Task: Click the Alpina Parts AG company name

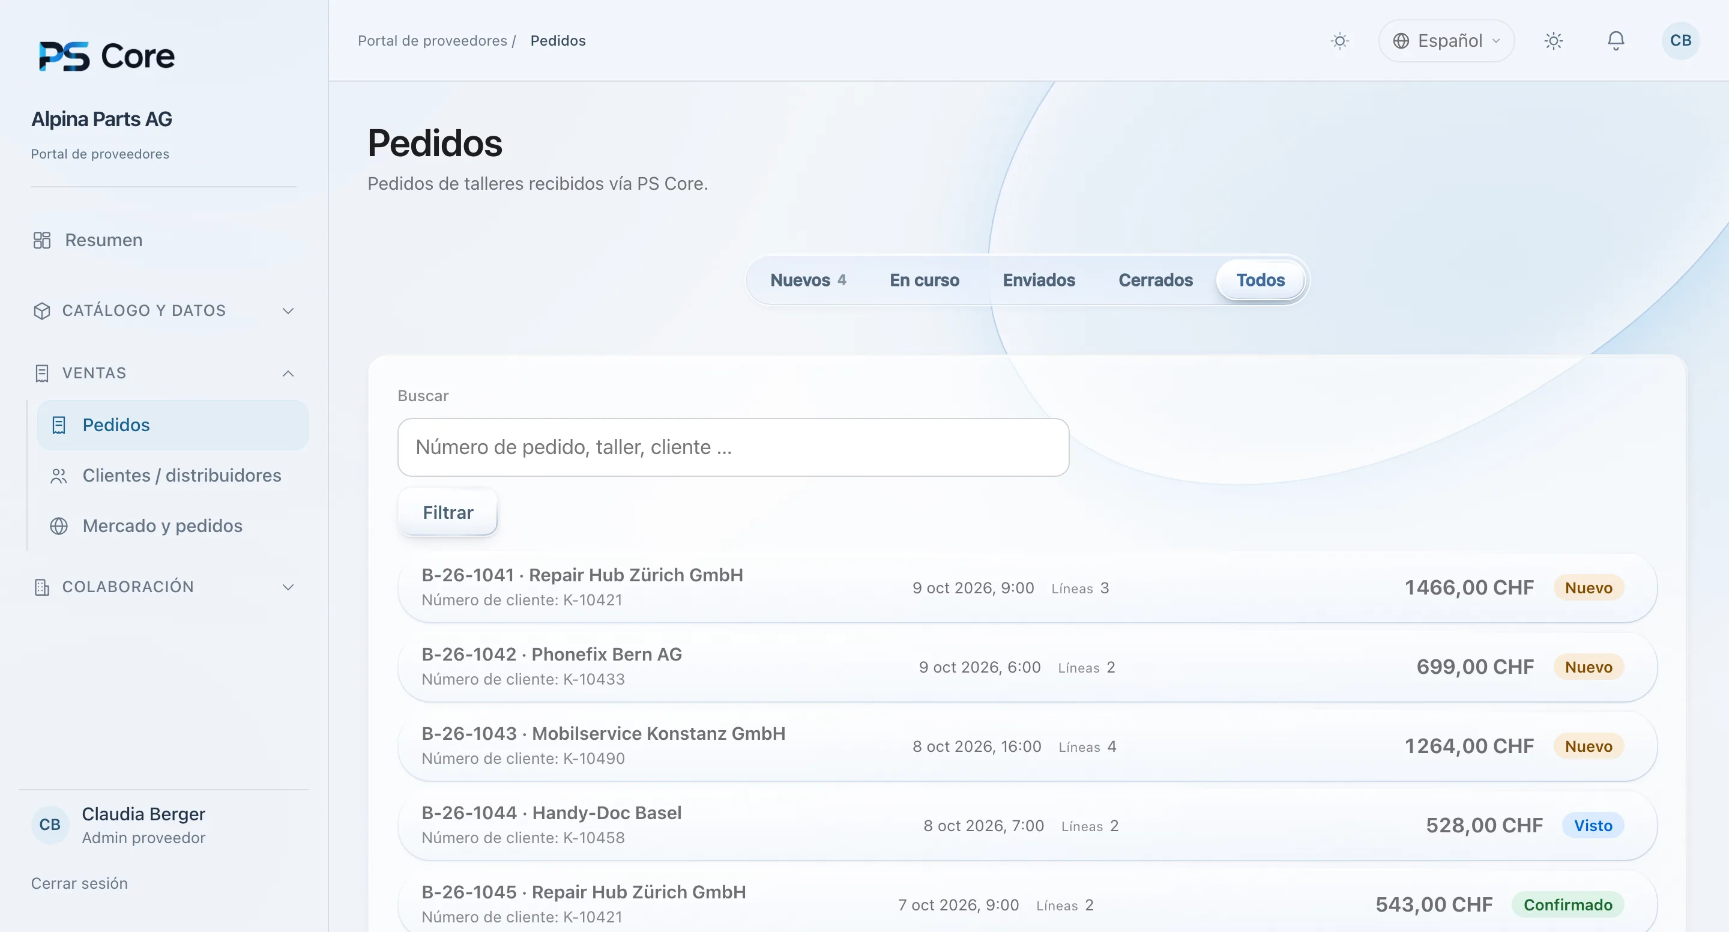Action: (101, 119)
